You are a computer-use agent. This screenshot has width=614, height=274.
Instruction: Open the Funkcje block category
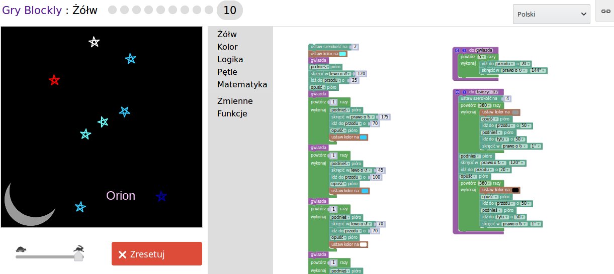232,113
